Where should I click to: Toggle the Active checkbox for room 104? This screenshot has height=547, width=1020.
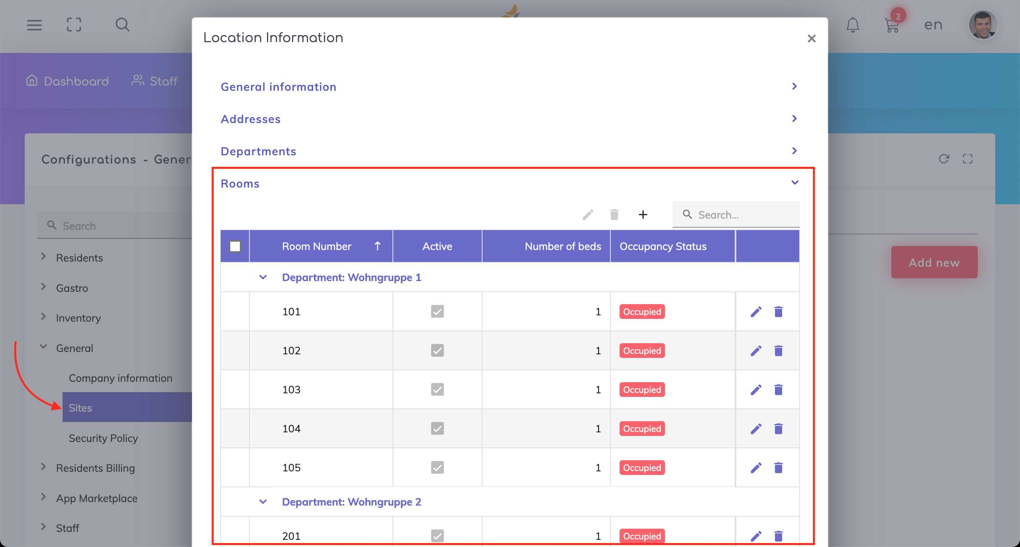click(x=437, y=428)
